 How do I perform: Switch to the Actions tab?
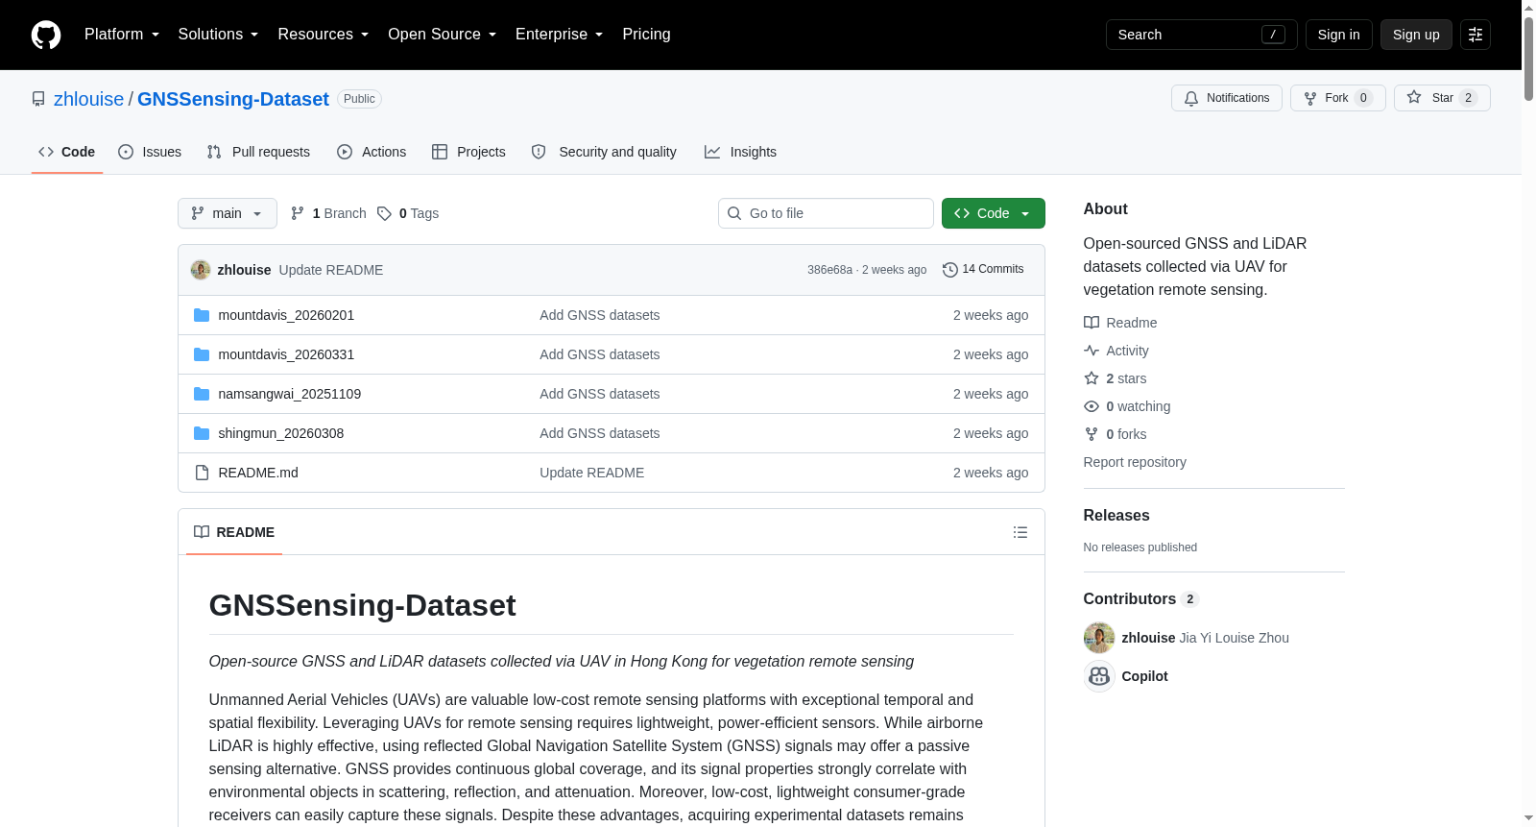tap(372, 152)
